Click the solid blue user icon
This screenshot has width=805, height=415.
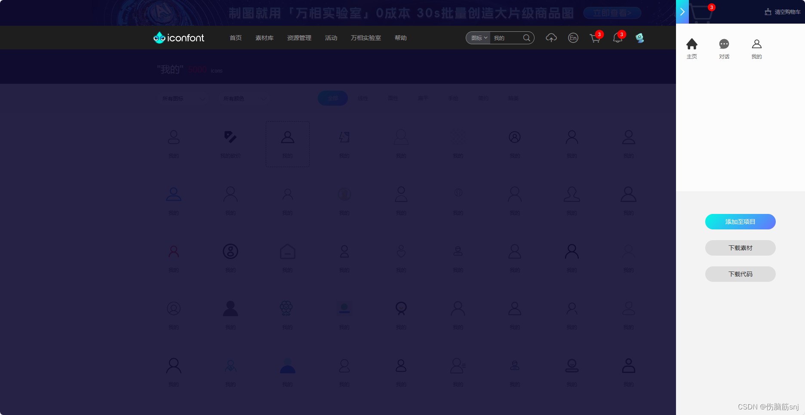pyautogui.click(x=288, y=366)
